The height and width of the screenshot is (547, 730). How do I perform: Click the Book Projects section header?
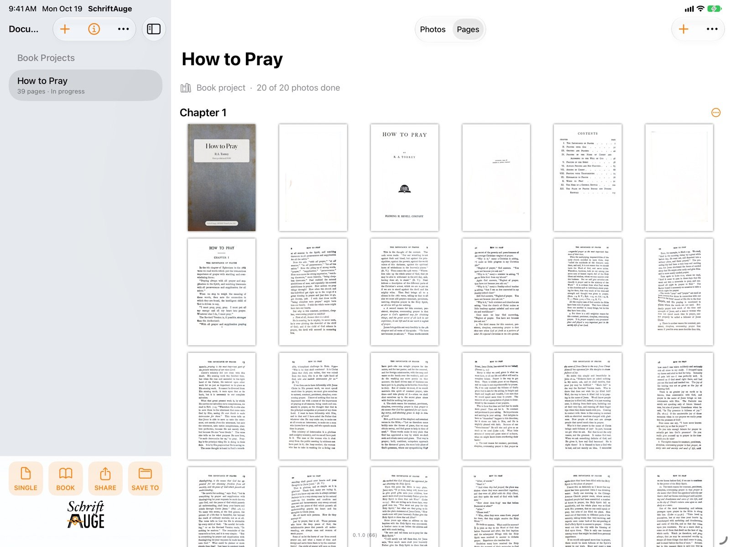pos(46,58)
